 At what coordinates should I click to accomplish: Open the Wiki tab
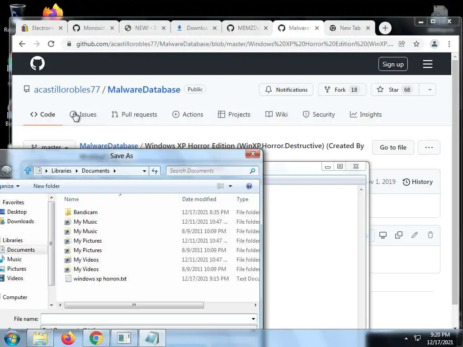276,114
